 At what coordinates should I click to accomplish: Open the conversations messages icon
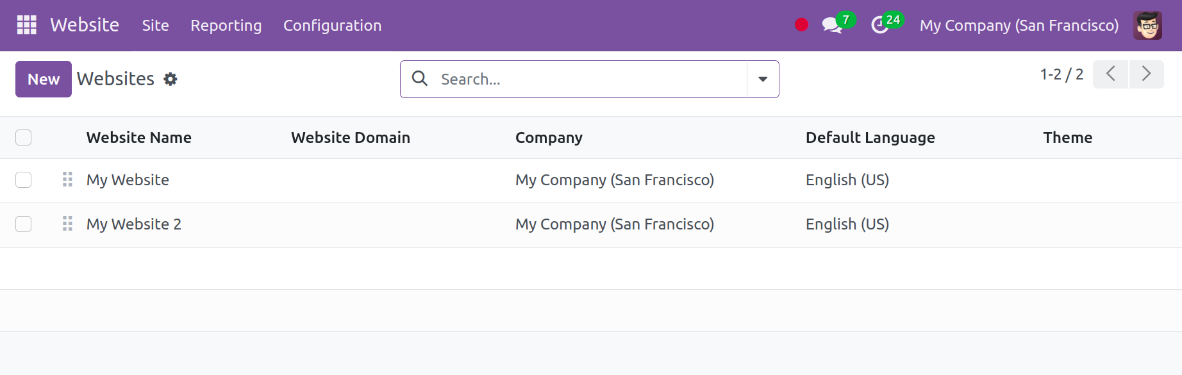(832, 25)
